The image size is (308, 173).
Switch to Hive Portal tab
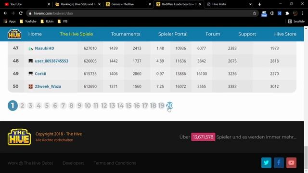(229, 4)
